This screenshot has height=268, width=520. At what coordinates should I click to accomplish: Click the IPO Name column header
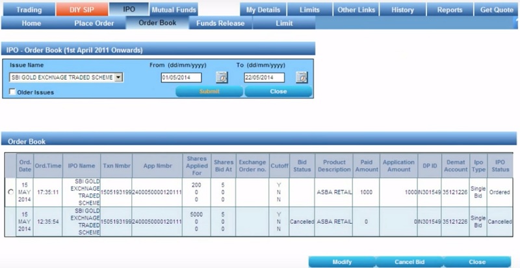[x=82, y=165]
